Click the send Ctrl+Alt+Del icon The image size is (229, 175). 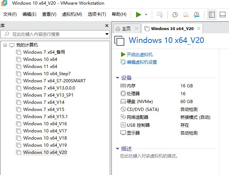tap(160, 15)
